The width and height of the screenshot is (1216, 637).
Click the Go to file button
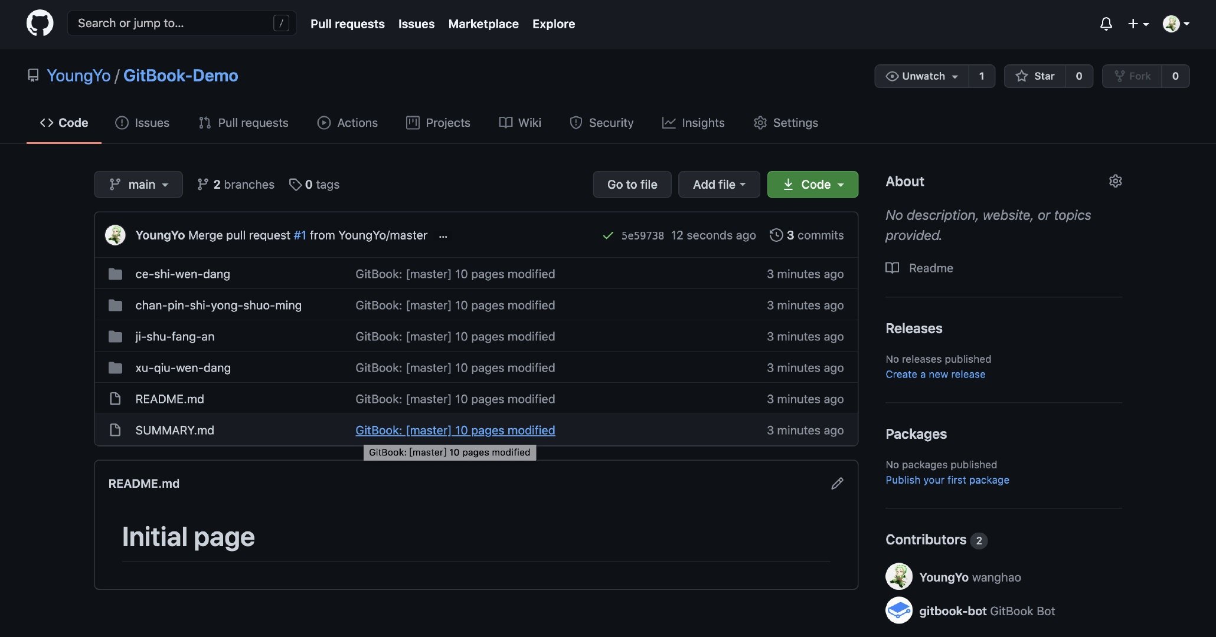632,185
